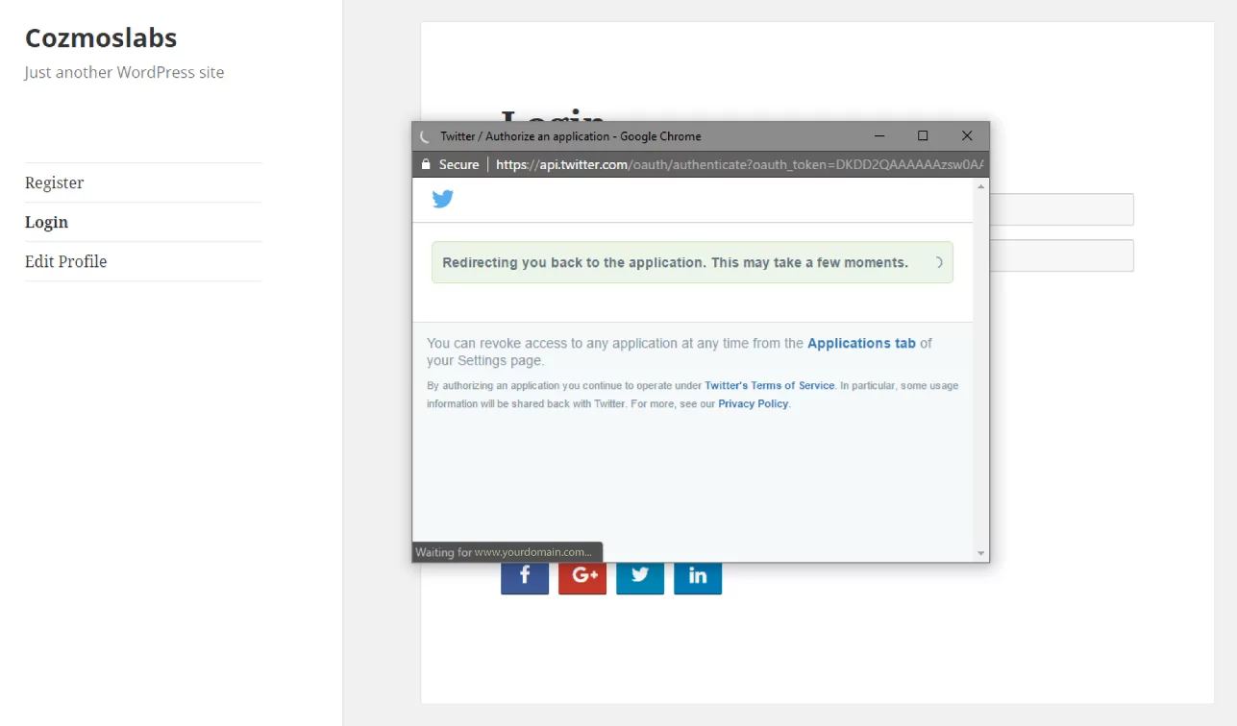Click popup scrollbar up arrow
This screenshot has width=1237, height=726.
point(980,186)
